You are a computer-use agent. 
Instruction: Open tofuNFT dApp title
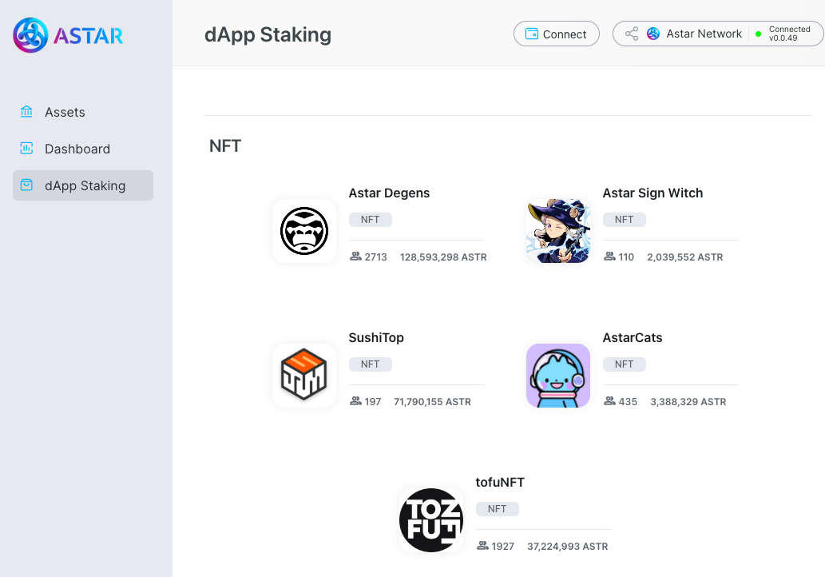(x=500, y=482)
